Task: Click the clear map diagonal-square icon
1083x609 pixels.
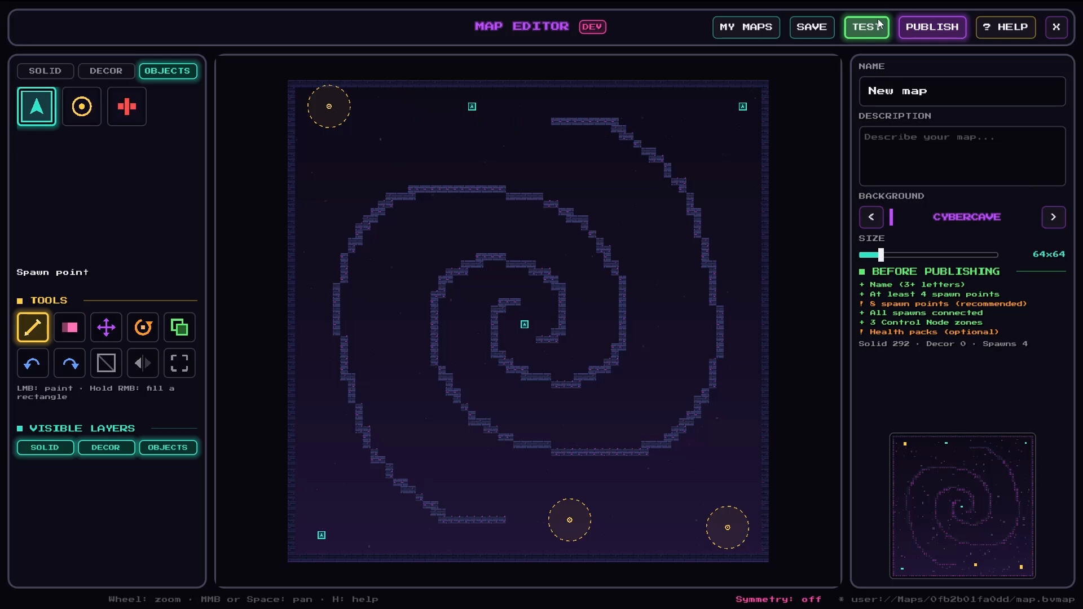Action: 106,363
